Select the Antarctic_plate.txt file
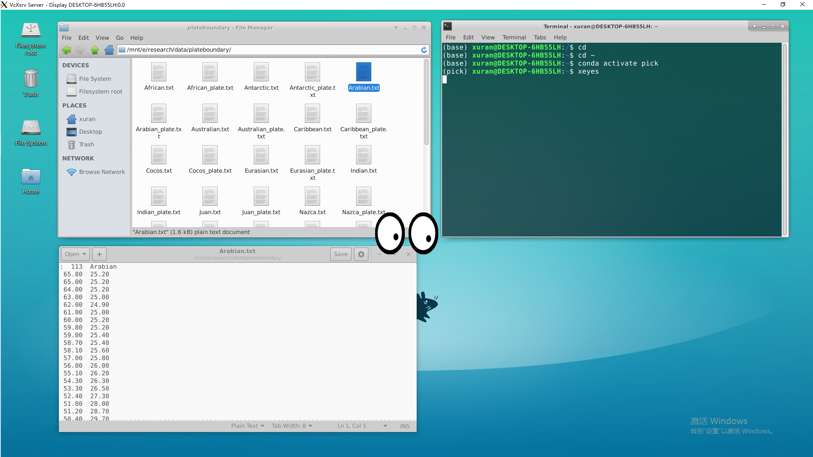The image size is (813, 457). (312, 80)
